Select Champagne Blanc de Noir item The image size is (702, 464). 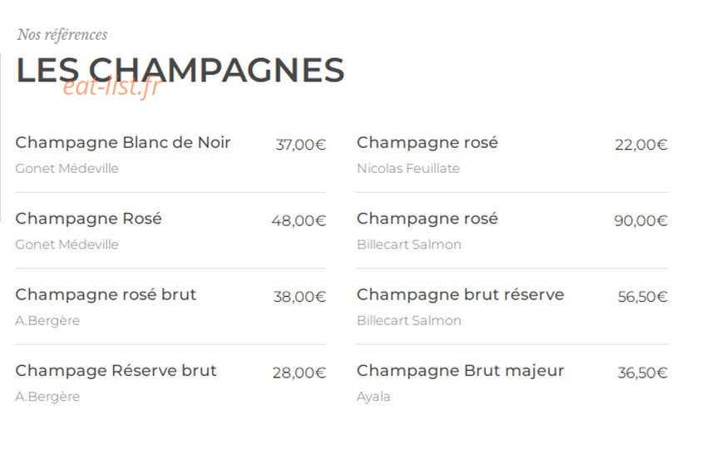tap(122, 142)
